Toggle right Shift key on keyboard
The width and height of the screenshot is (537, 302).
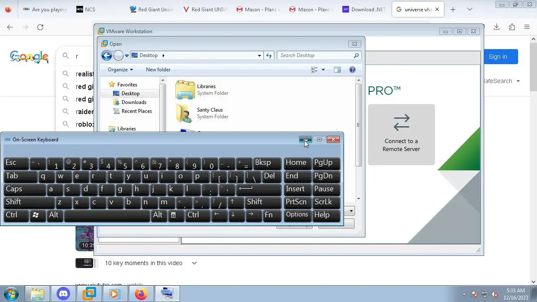[x=263, y=202]
